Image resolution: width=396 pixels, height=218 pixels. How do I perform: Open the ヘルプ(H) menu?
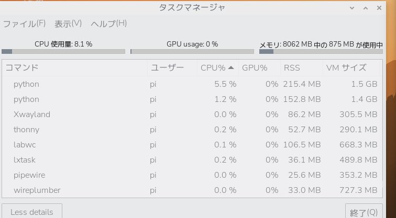[108, 24]
